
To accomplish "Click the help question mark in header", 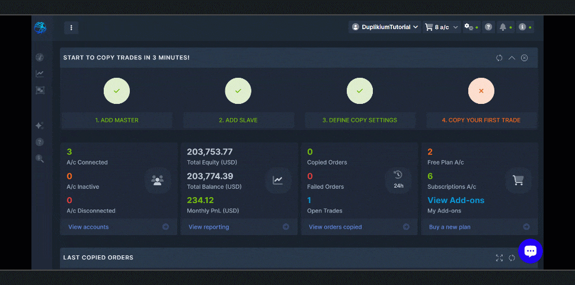I will tap(488, 27).
